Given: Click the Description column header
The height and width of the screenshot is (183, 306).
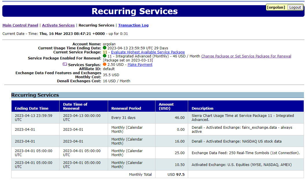Looking at the screenshot, I should [246, 106].
